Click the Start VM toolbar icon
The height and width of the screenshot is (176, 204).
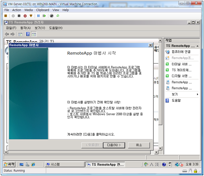13,16
